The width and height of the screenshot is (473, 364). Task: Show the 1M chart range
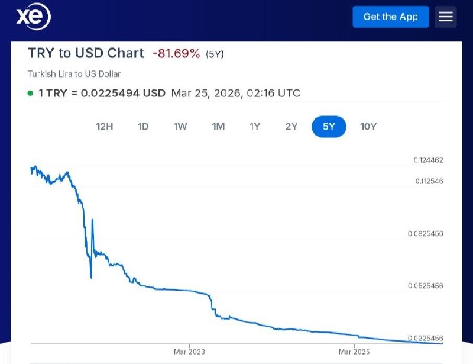pyautogui.click(x=218, y=126)
